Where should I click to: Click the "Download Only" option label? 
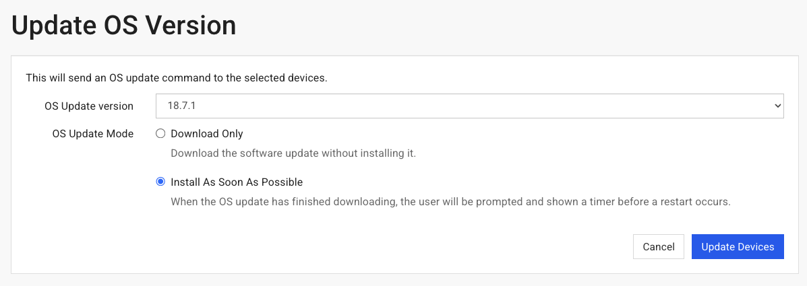[207, 133]
